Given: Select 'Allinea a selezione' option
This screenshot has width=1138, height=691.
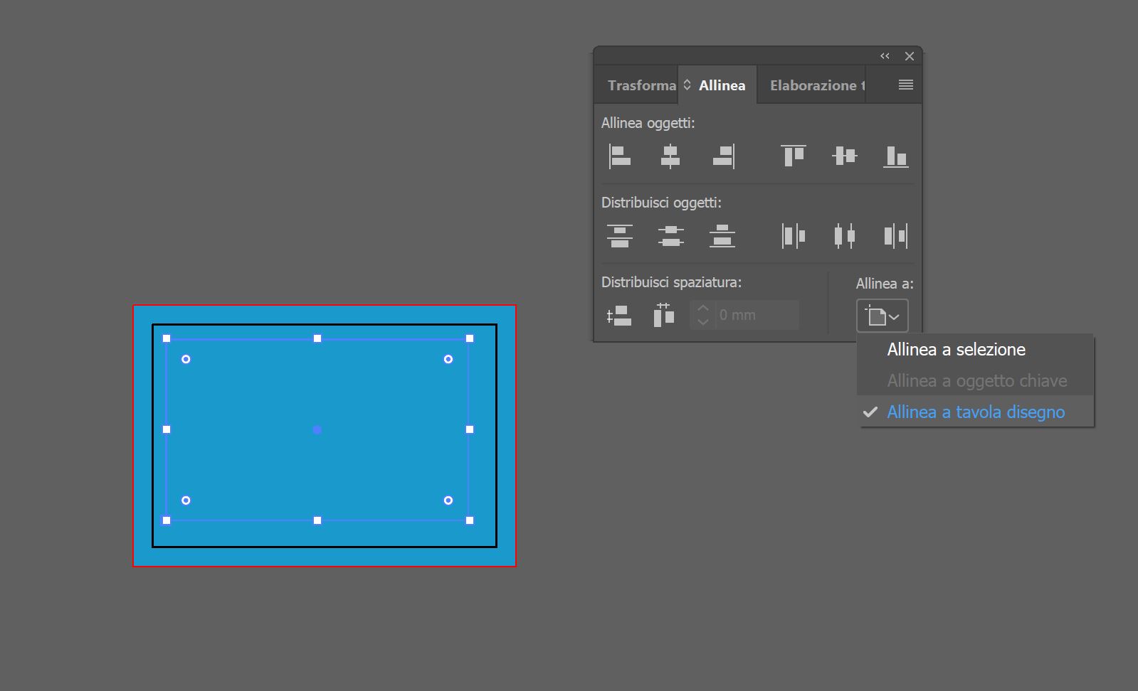Looking at the screenshot, I should (x=956, y=350).
